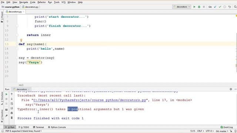
Task: Click 'Process finished with exit code 1' text
Action: 50,118
